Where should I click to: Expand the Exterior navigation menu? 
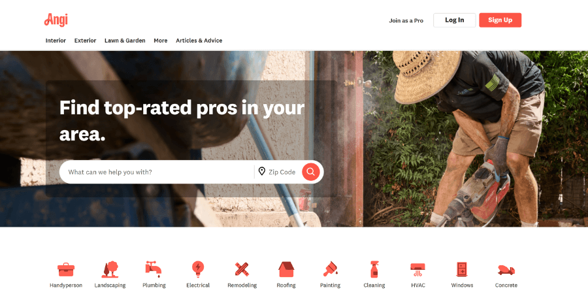tap(85, 41)
